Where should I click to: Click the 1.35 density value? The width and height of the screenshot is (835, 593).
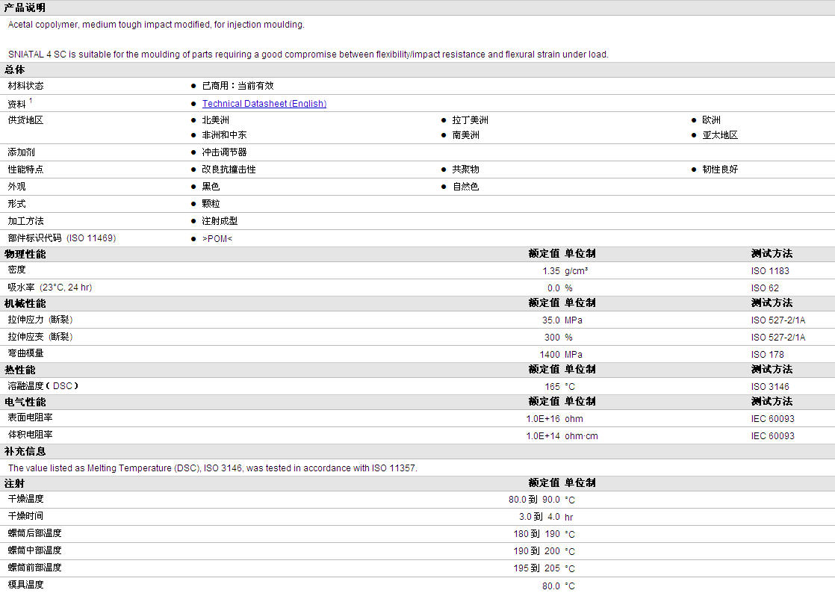[x=551, y=271]
